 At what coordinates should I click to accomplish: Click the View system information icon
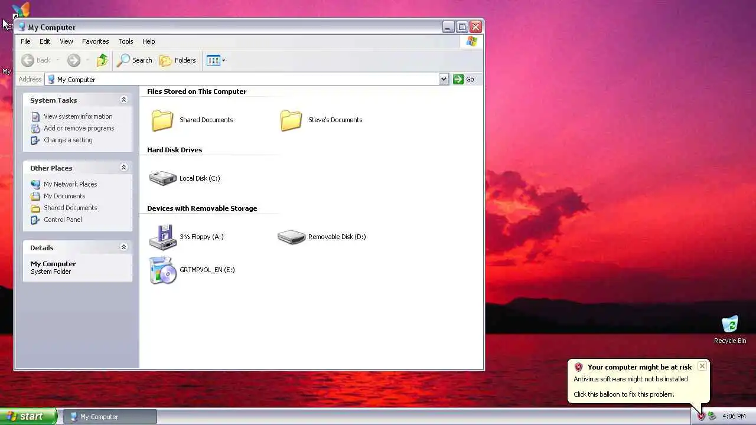[35, 116]
